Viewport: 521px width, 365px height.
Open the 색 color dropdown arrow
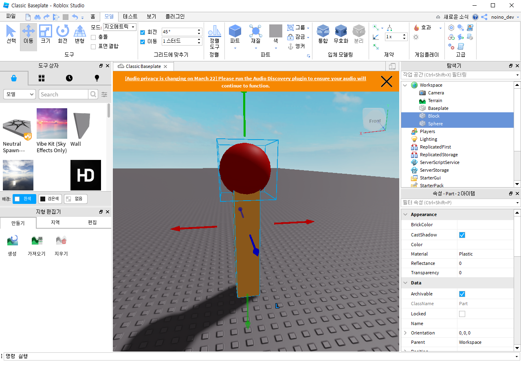276,48
